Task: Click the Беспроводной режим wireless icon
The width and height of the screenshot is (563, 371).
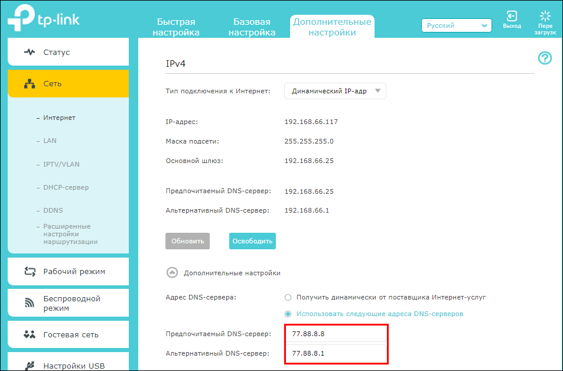Action: coord(30,304)
